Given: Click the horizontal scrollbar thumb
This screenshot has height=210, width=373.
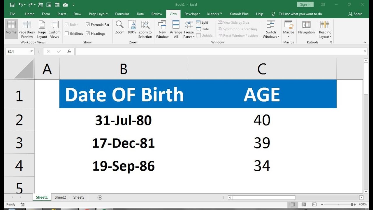Looking at the screenshot, I should point(264,197).
